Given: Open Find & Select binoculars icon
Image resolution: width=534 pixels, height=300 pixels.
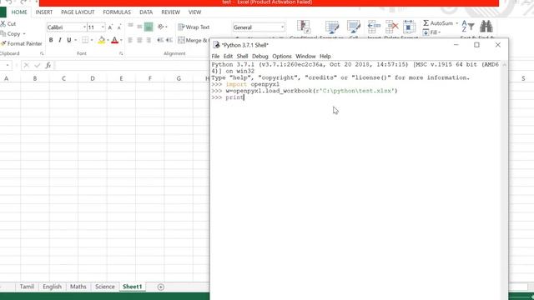Looking at the screenshot, I should point(486,26).
